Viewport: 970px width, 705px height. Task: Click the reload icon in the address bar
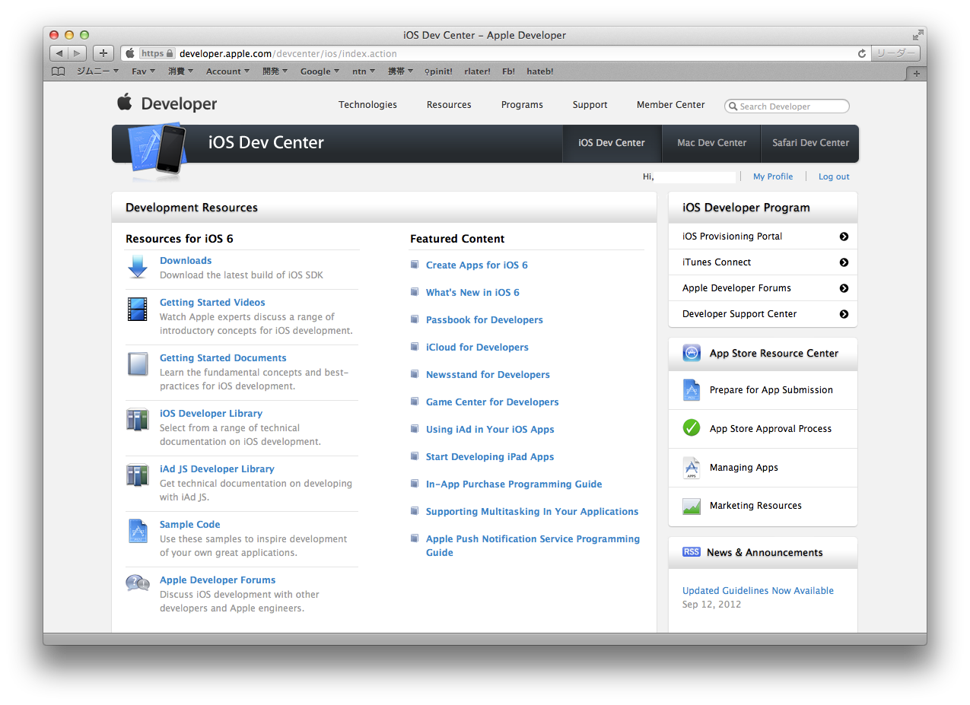[x=862, y=53]
